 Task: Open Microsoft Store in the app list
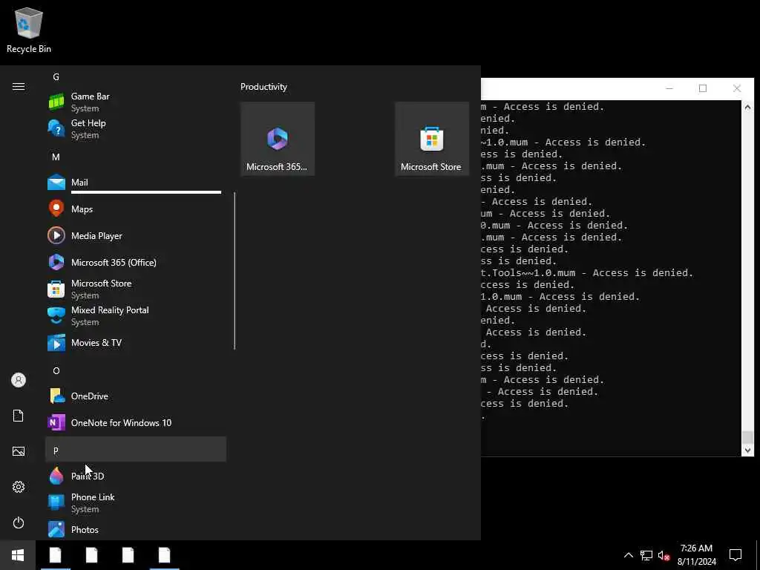[136, 289]
